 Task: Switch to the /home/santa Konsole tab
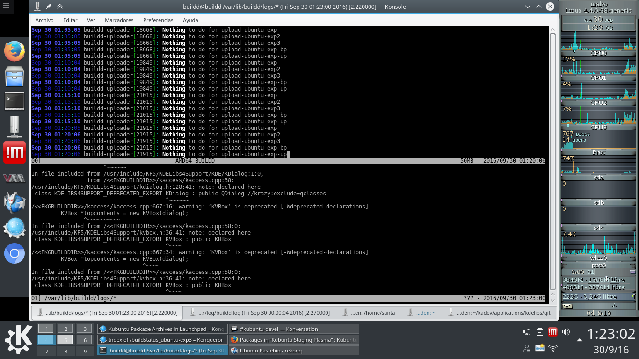(x=368, y=312)
